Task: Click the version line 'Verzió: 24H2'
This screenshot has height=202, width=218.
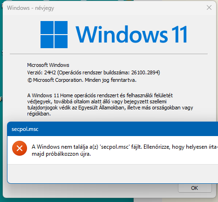Action: pyautogui.click(x=94, y=72)
